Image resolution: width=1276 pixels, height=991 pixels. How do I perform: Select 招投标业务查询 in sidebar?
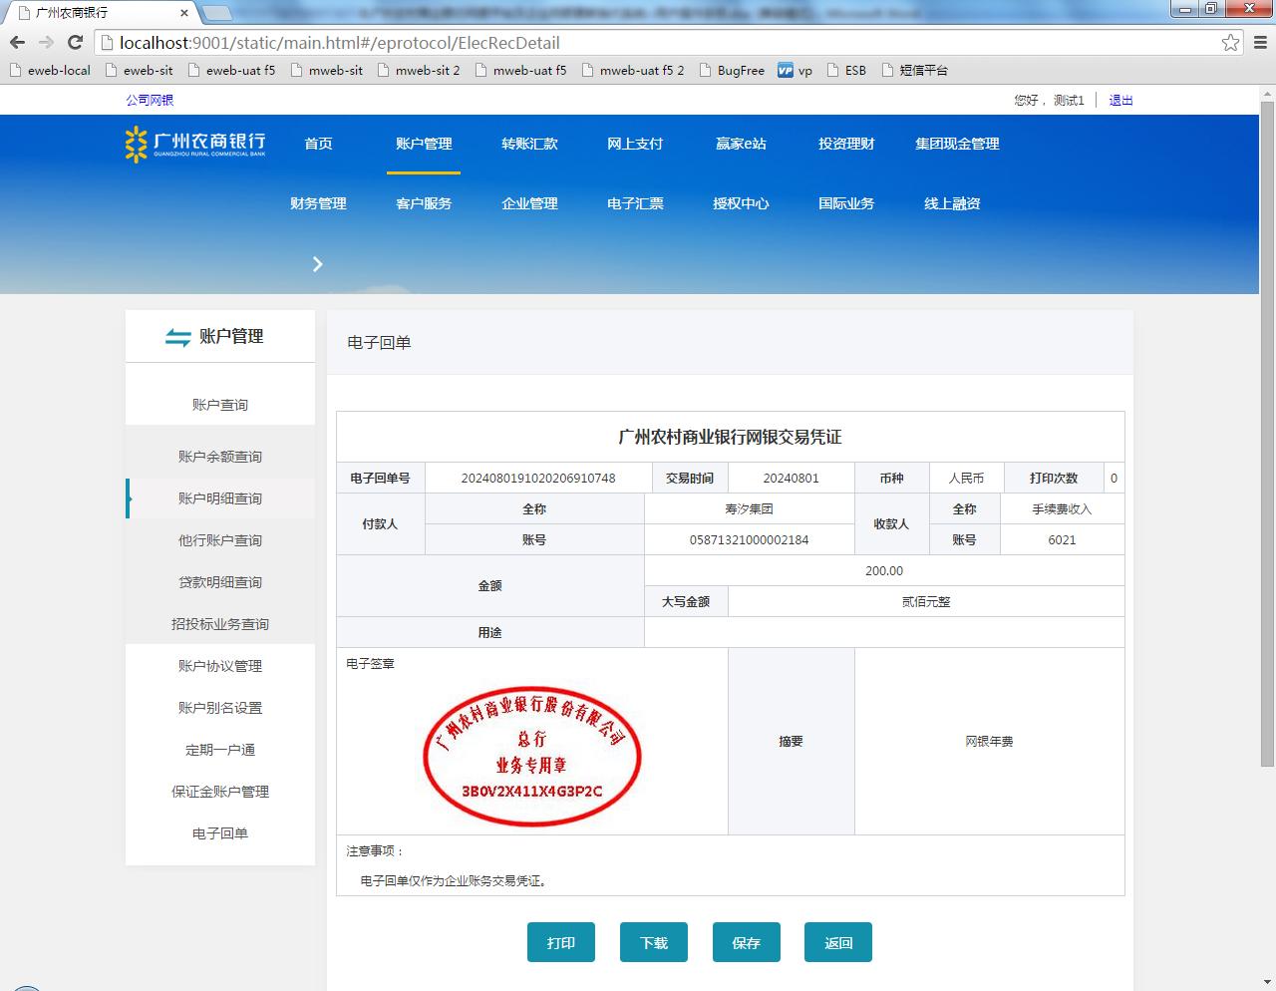point(220,624)
